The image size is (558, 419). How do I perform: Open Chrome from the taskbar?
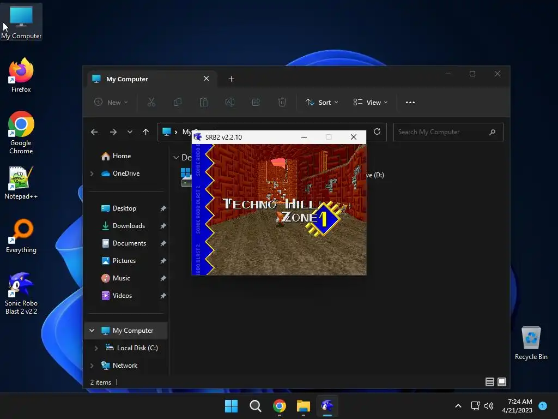280,406
